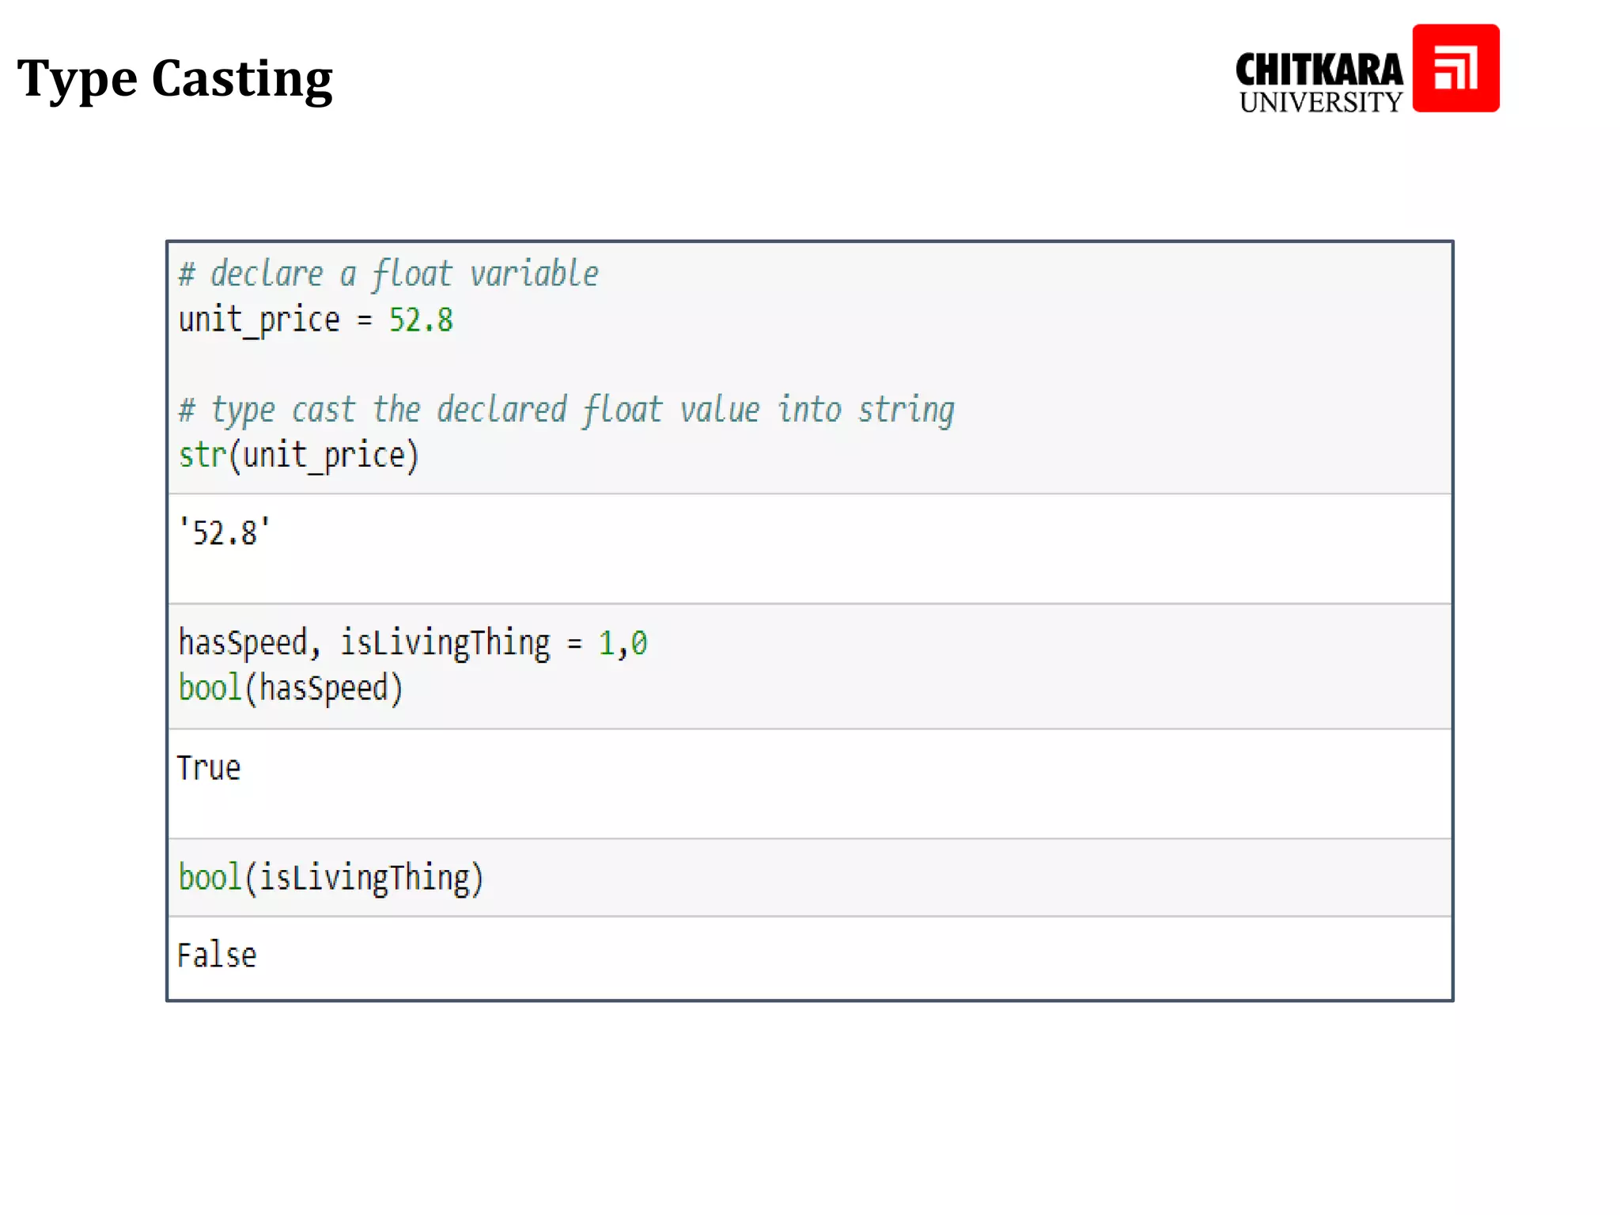Click the green 52.8 float value

click(x=421, y=320)
